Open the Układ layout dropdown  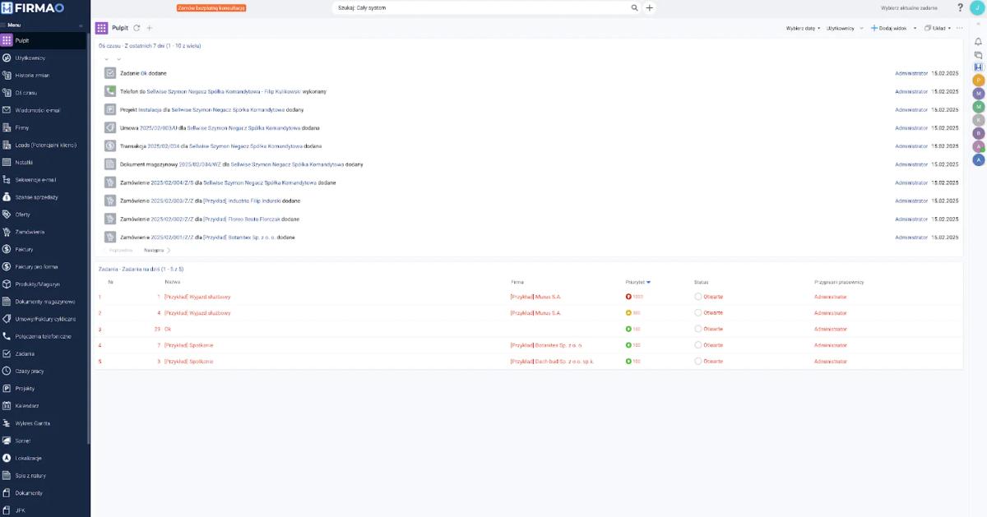tap(938, 28)
